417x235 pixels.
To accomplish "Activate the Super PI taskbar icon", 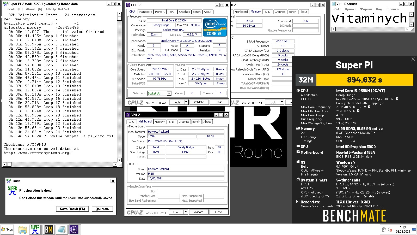I will click(x=35, y=230).
